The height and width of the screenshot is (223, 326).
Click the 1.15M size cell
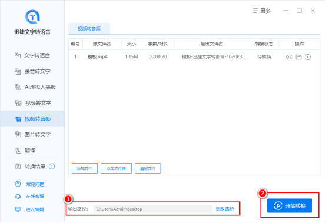131,56
